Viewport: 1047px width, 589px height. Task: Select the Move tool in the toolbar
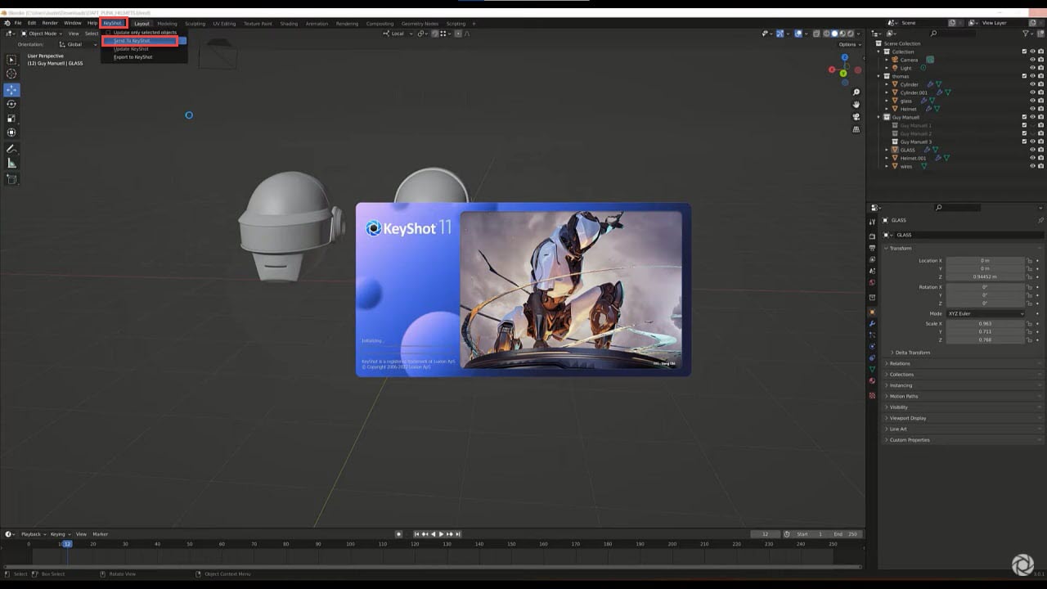click(x=11, y=90)
